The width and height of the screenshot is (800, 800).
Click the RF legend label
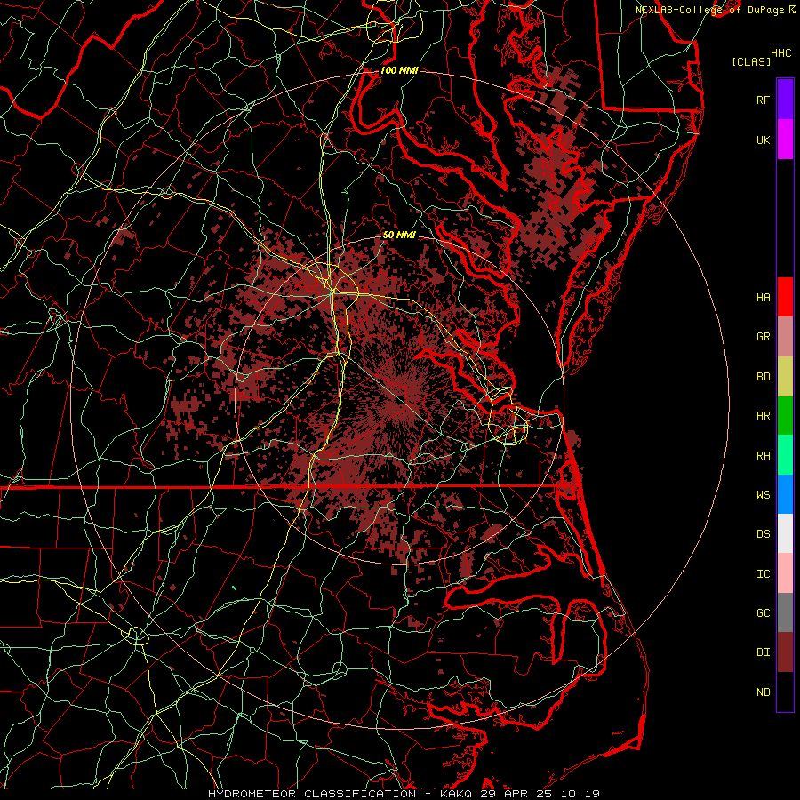coord(763,100)
